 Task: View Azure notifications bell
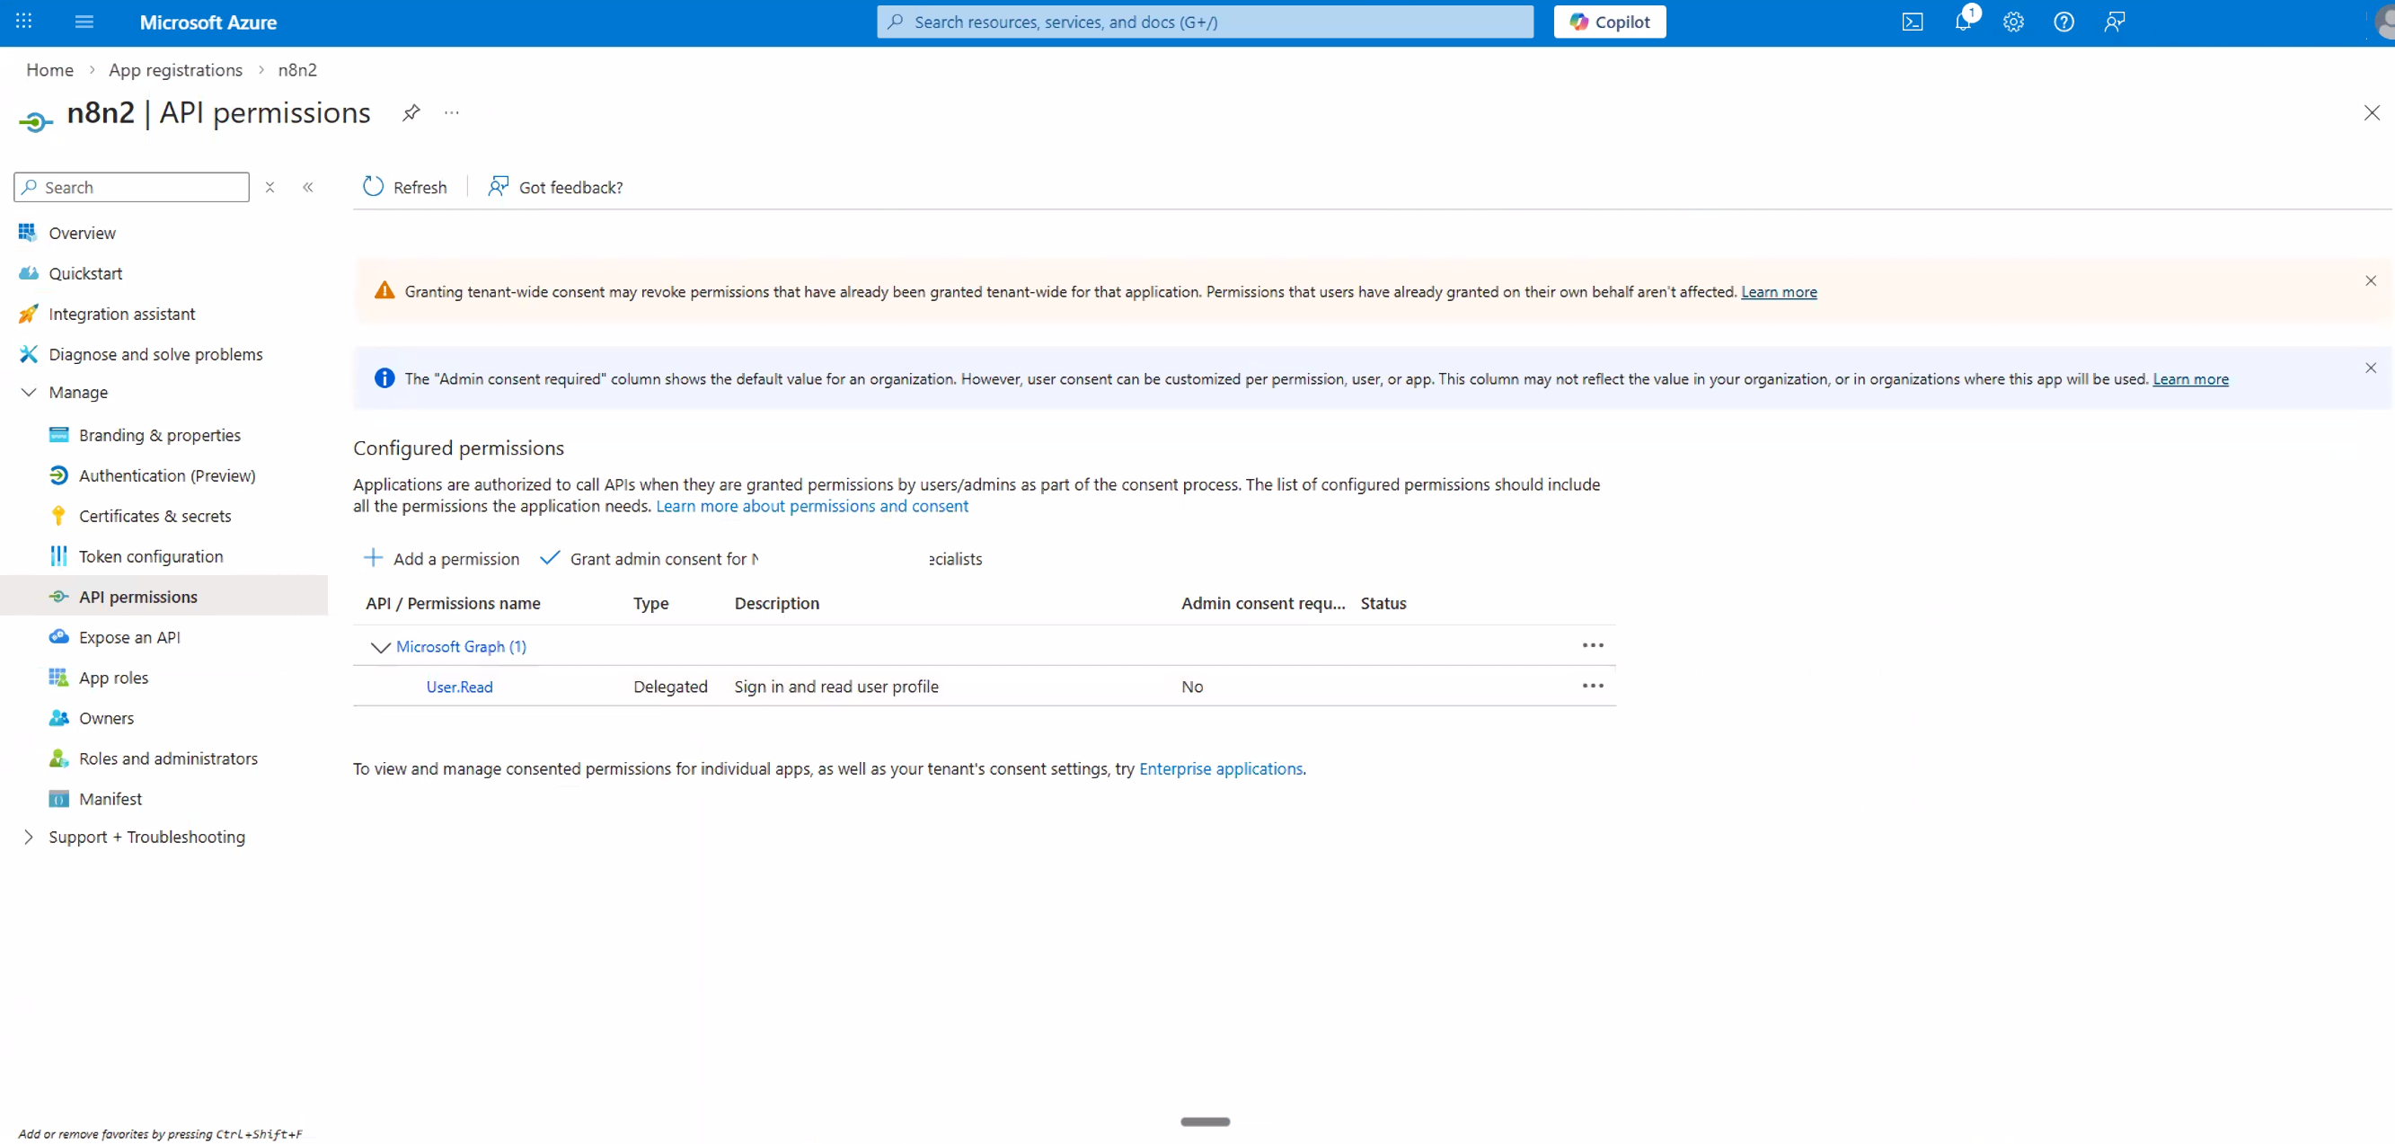(x=1964, y=22)
